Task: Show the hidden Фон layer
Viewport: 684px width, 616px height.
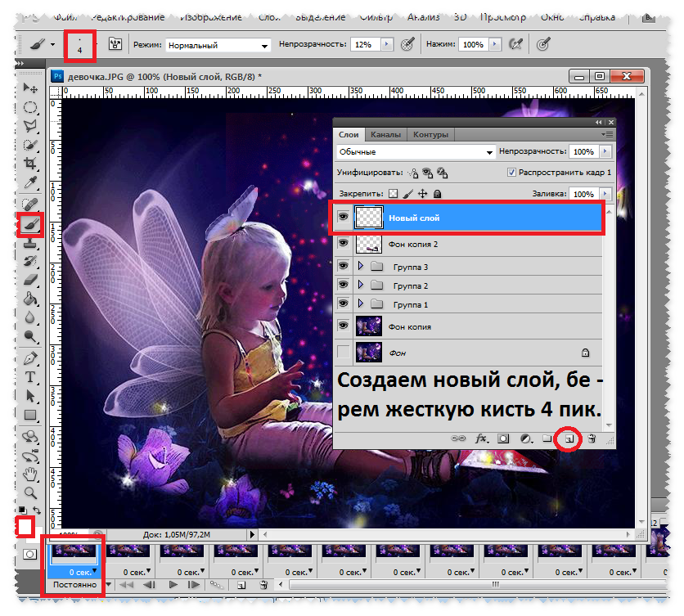Action: pyautogui.click(x=344, y=352)
